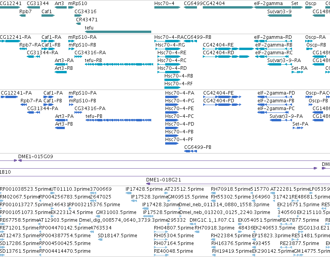The image size is (330, 257).
Task: Click the CG42404 gene span
Action: (x=228, y=7)
